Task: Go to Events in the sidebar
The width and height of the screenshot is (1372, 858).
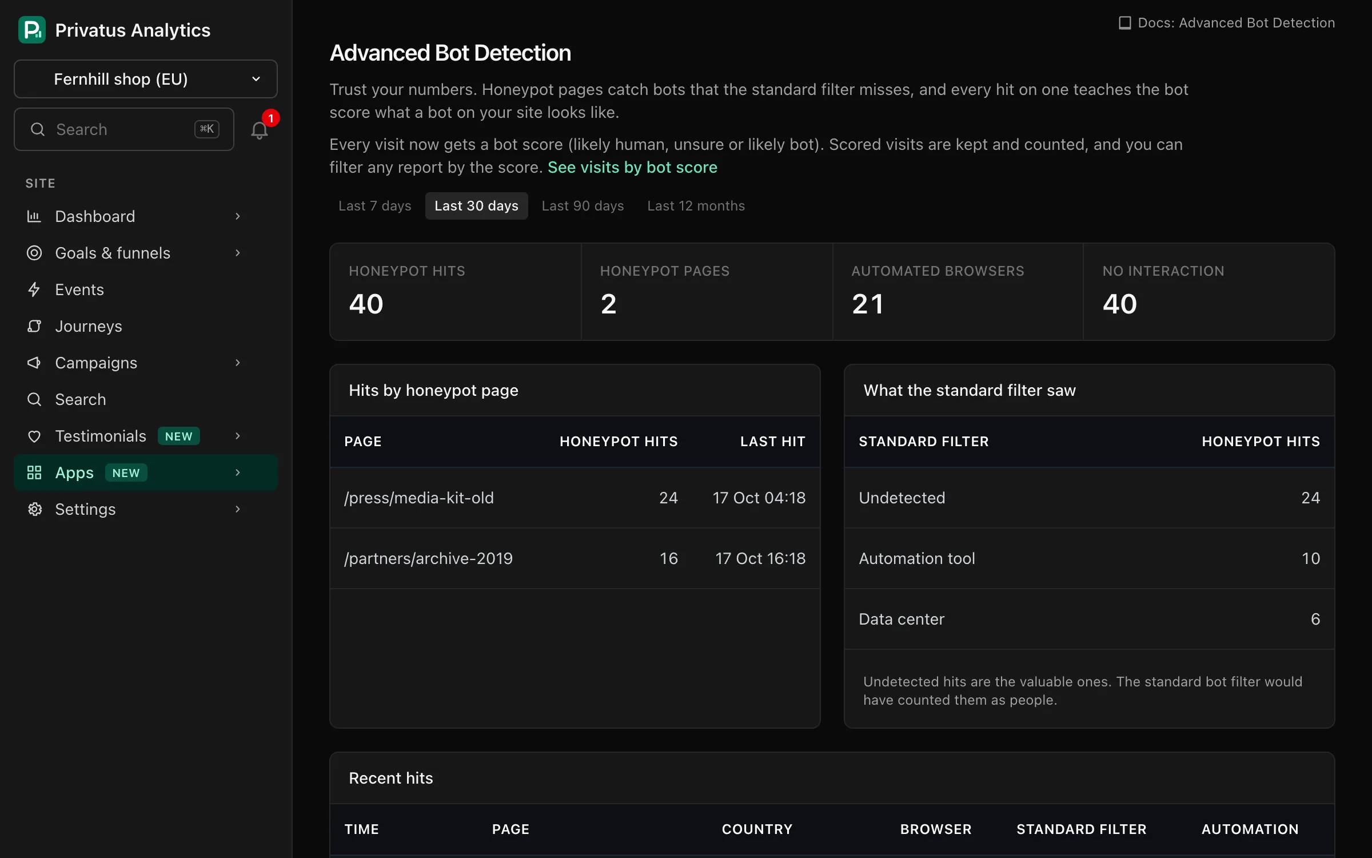Action: tap(146, 289)
